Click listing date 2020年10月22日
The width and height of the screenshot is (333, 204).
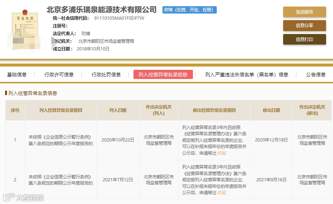118,140
